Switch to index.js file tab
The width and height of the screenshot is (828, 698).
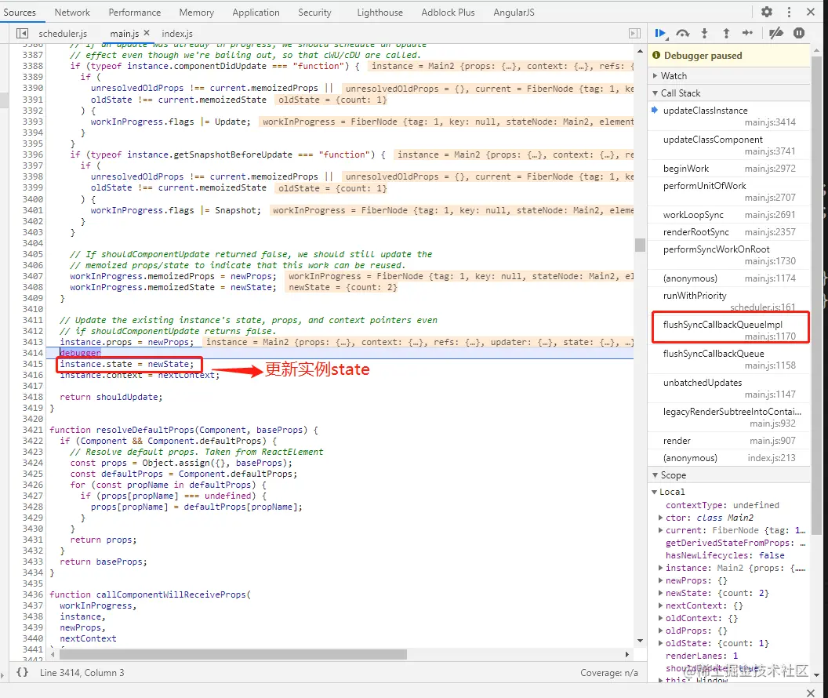click(177, 33)
